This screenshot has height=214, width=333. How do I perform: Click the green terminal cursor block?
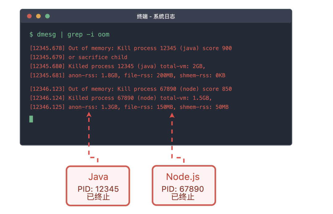[x=31, y=119]
